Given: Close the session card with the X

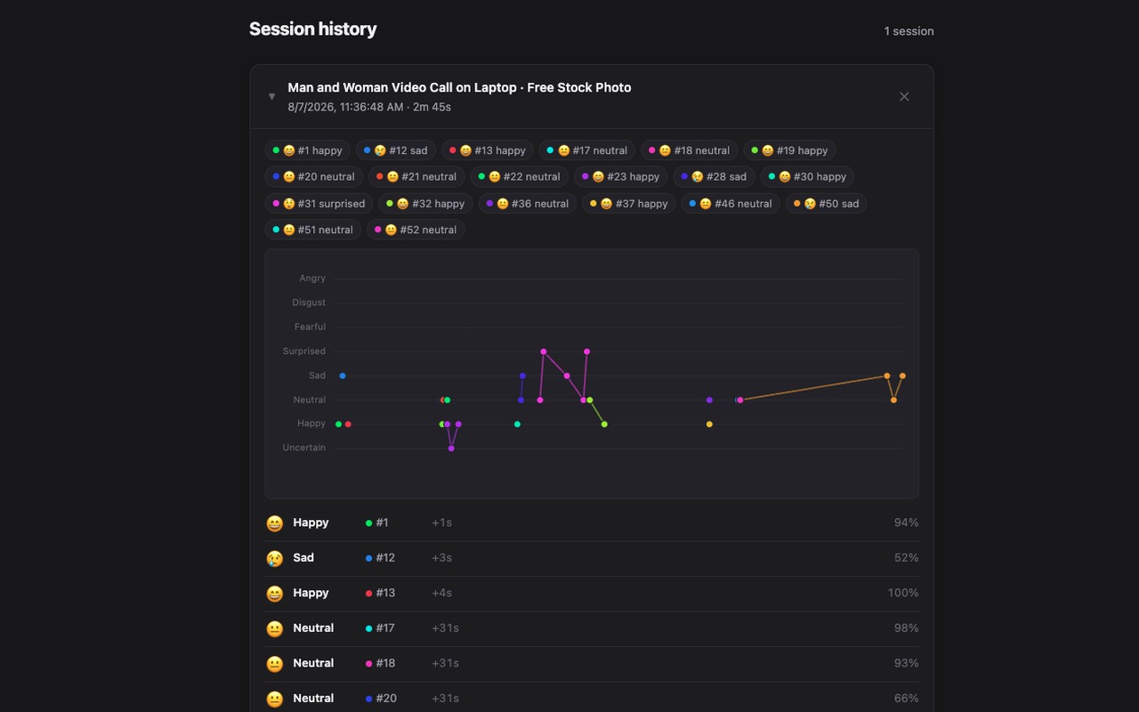Looking at the screenshot, I should pos(904,97).
